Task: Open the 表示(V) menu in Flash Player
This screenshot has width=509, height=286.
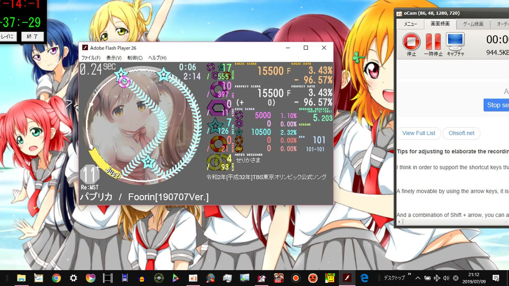Action: coord(113,58)
